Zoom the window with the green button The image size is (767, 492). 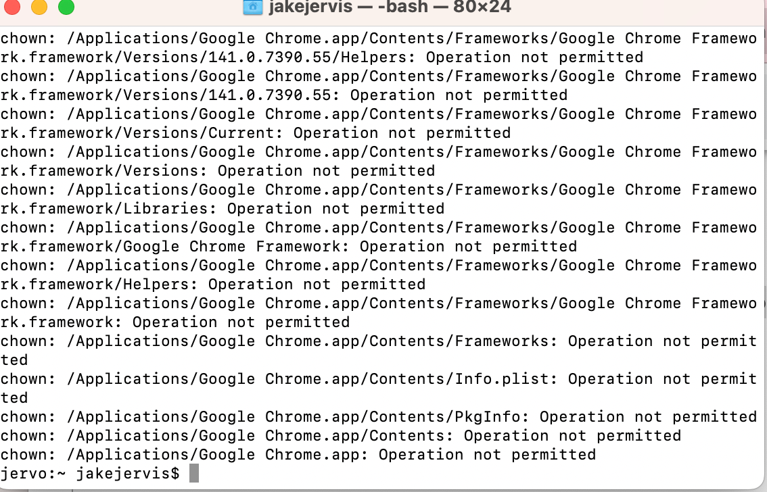[66, 7]
